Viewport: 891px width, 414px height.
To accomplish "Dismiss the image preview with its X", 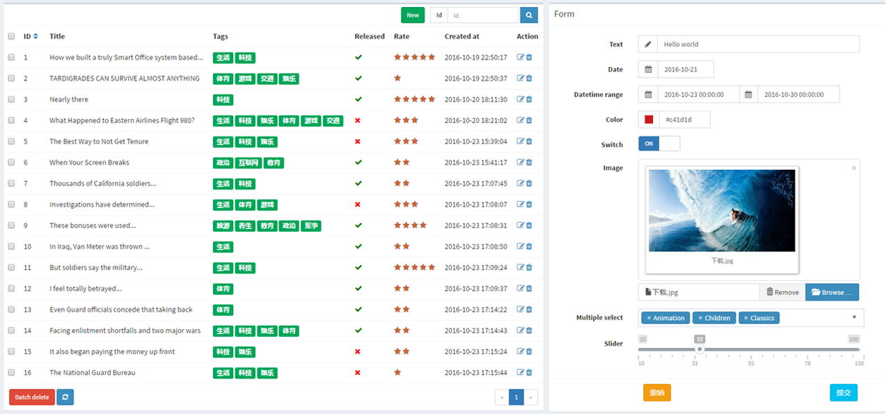I will (854, 168).
